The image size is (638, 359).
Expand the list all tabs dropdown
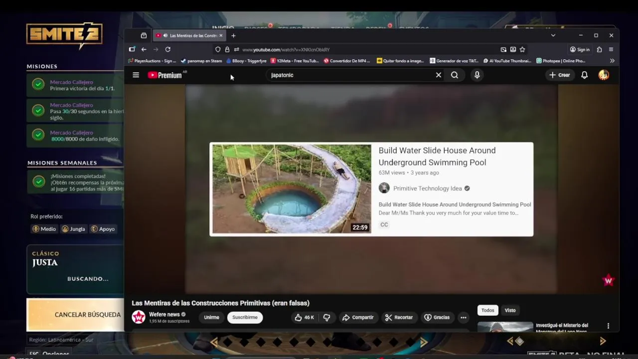(553, 35)
